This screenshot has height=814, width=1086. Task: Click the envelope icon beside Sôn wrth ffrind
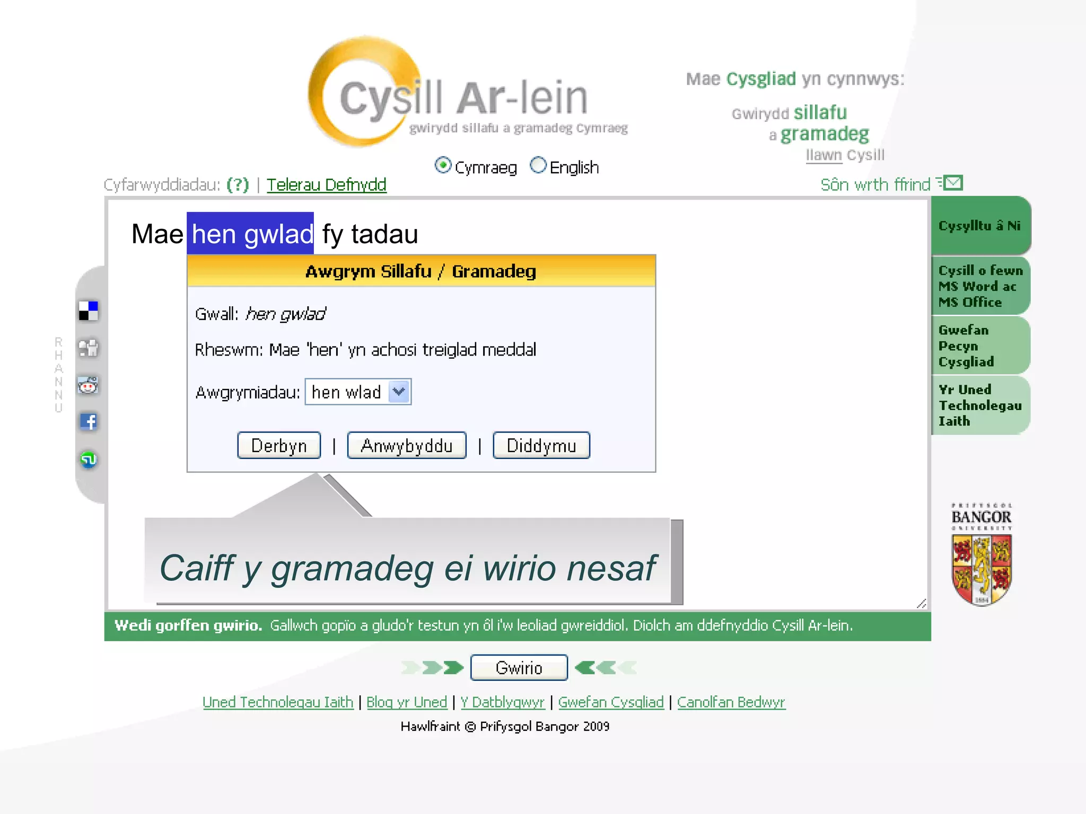[x=953, y=183]
